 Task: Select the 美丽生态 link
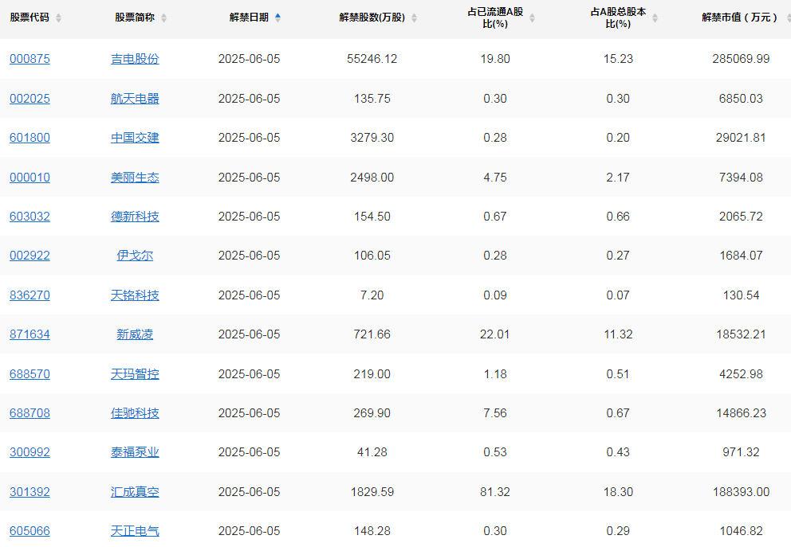point(135,178)
